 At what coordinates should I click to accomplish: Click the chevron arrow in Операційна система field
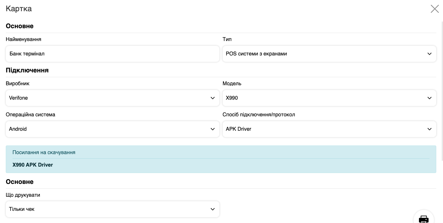click(212, 129)
